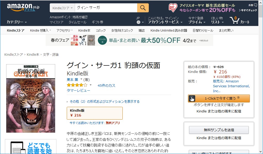Click the magnifying glass search button
Screen dimensions: 263x154
pyautogui.click(x=143, y=8)
